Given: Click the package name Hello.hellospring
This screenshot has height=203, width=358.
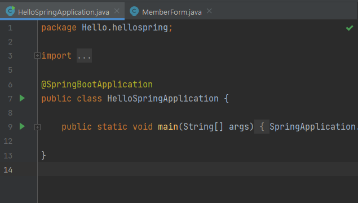Looking at the screenshot, I should (x=125, y=28).
